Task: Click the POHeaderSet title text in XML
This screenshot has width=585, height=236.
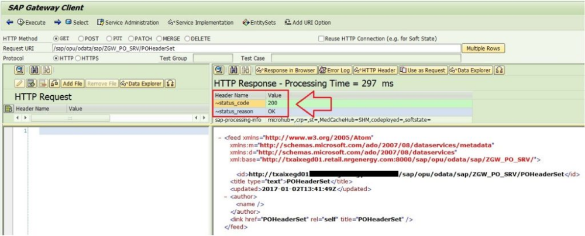Action: [308, 182]
